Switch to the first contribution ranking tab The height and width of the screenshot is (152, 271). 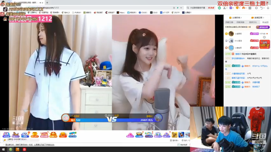tap(229, 22)
